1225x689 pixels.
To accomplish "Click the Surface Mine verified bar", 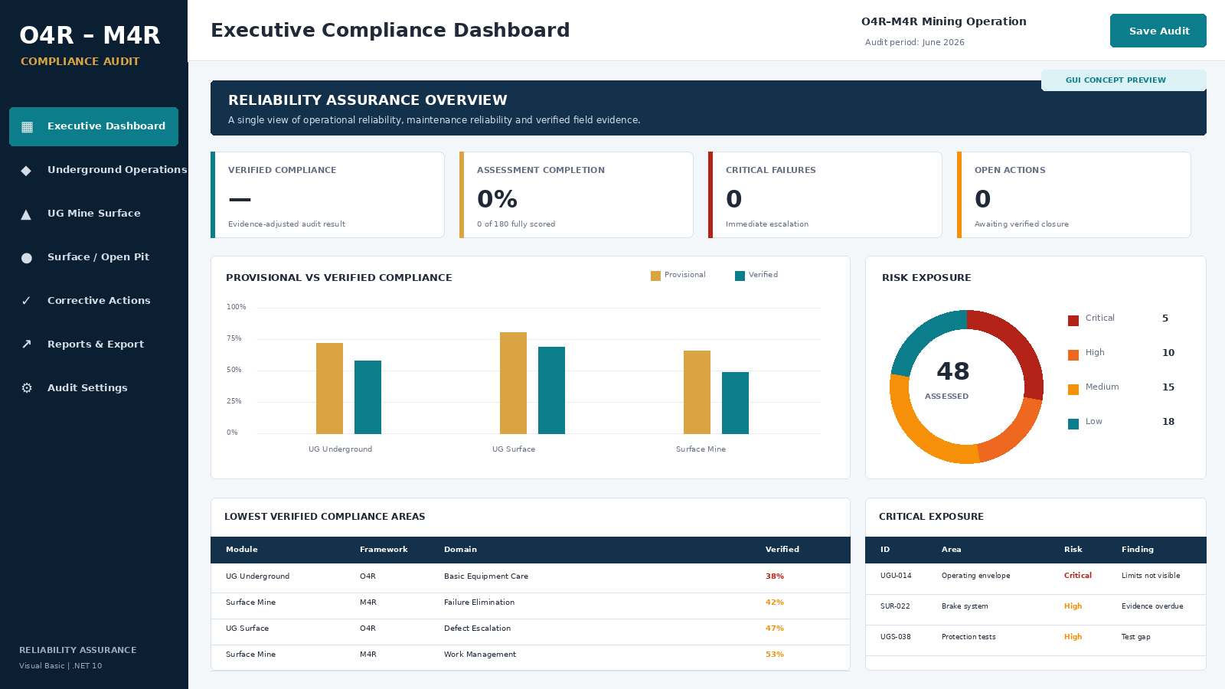I will [x=735, y=403].
